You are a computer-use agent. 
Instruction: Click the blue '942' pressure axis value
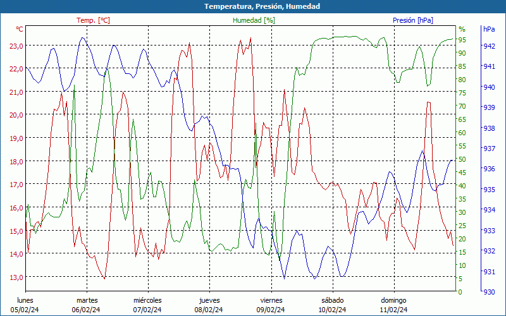[489, 46]
